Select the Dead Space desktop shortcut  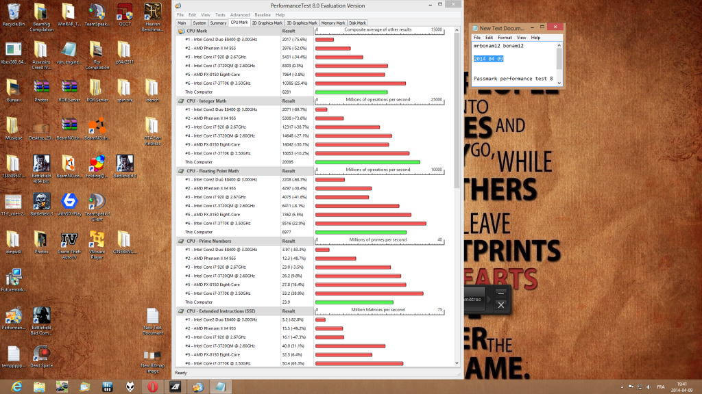click(41, 356)
